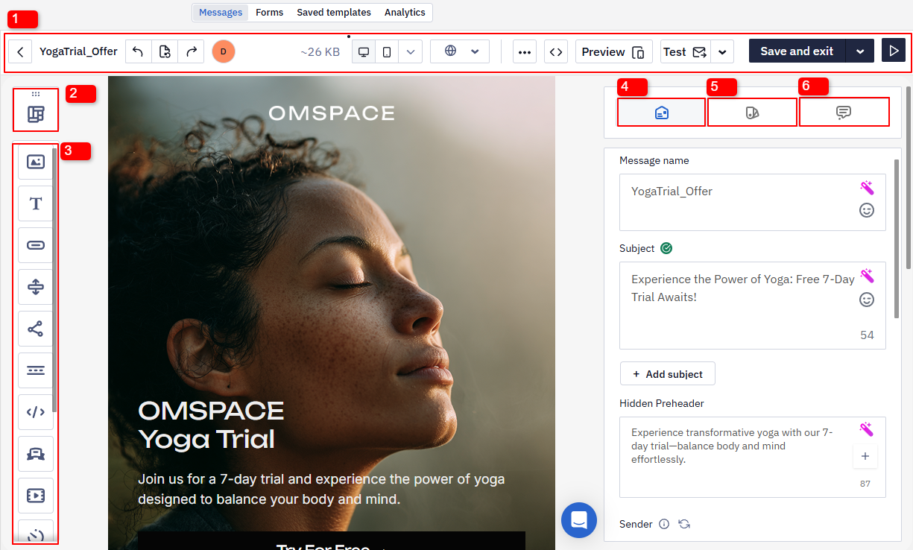Open the structures layout panel icon
The image size is (913, 550).
pos(36,114)
